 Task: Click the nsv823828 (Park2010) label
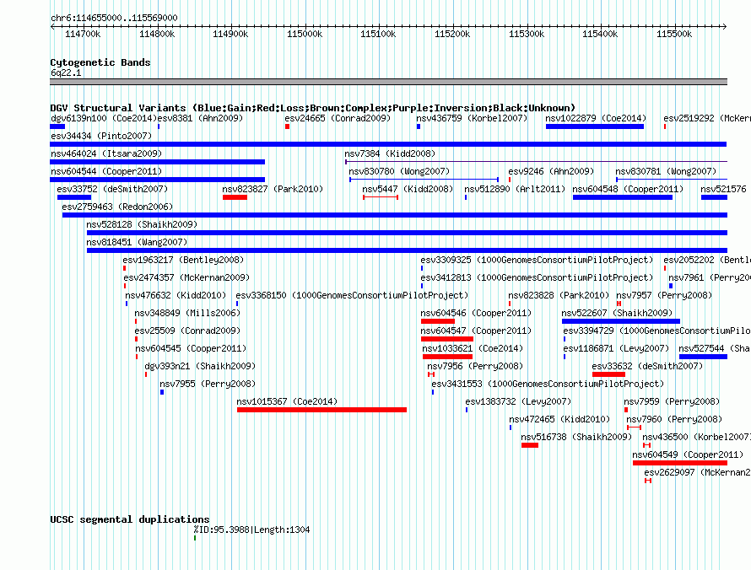559,295
